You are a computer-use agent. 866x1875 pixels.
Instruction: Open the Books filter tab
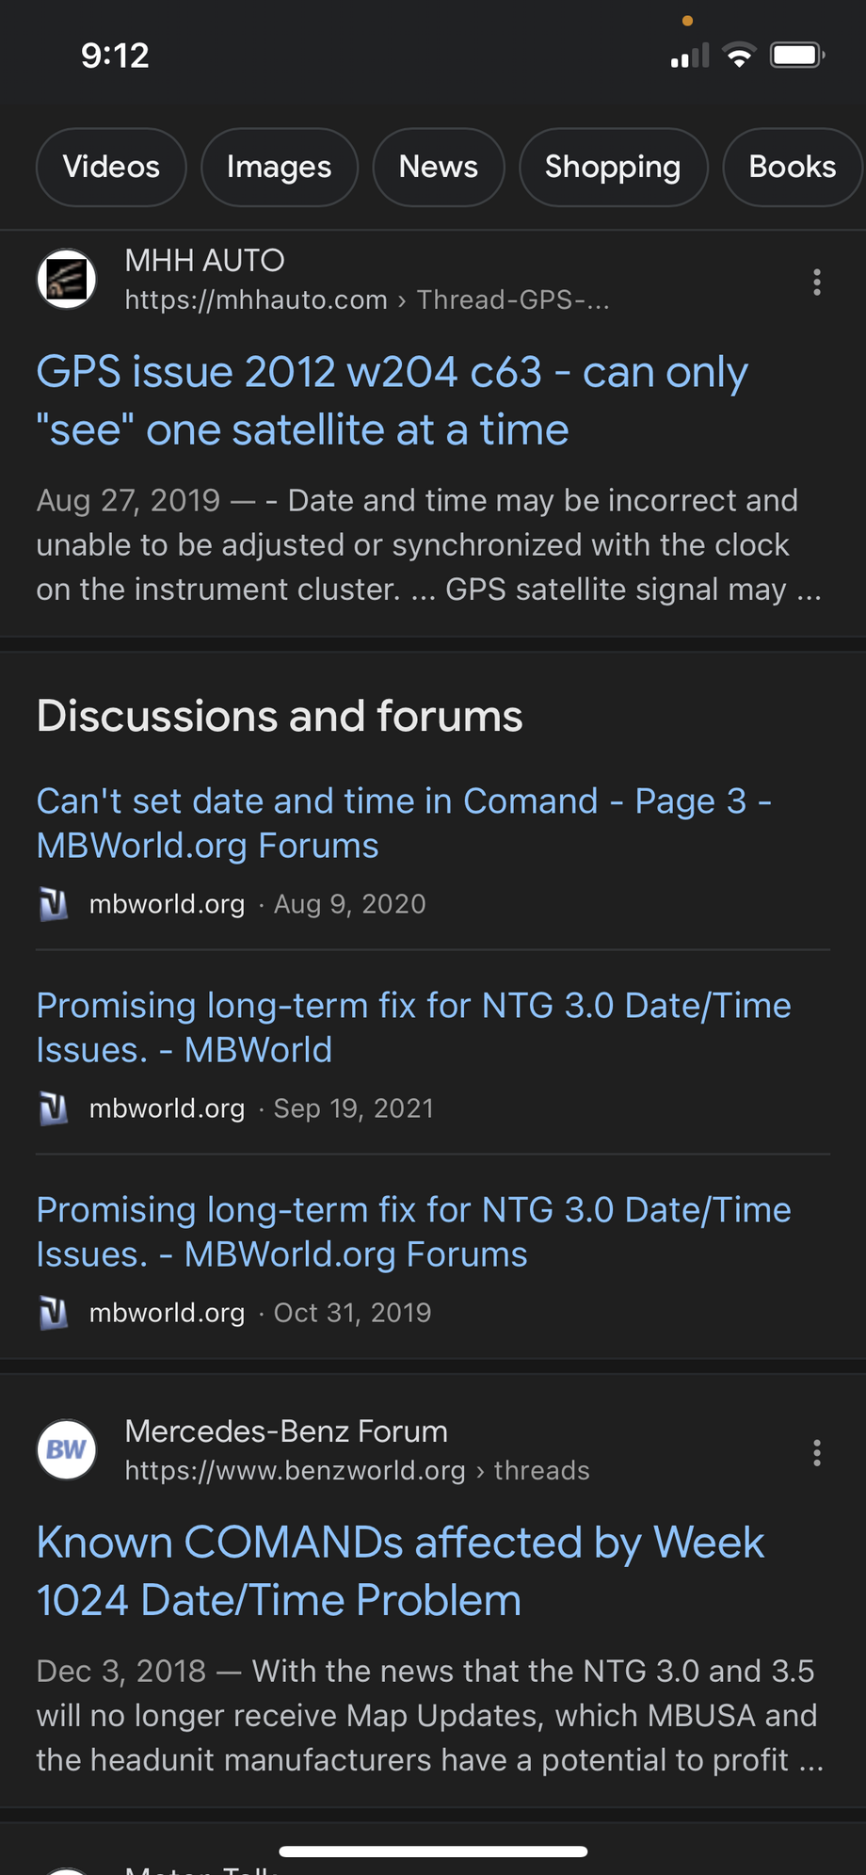pos(792,167)
